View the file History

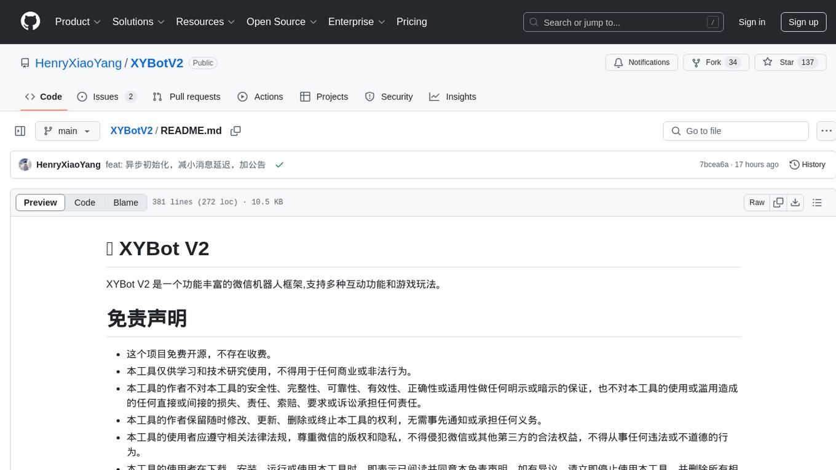807,165
